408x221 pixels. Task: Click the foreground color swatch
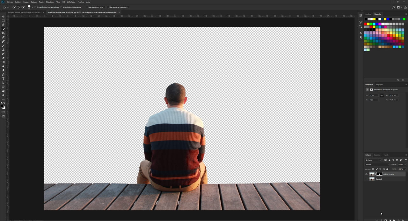(2, 107)
